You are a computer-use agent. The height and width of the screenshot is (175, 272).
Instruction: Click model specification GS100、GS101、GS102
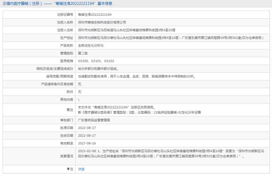96,61
